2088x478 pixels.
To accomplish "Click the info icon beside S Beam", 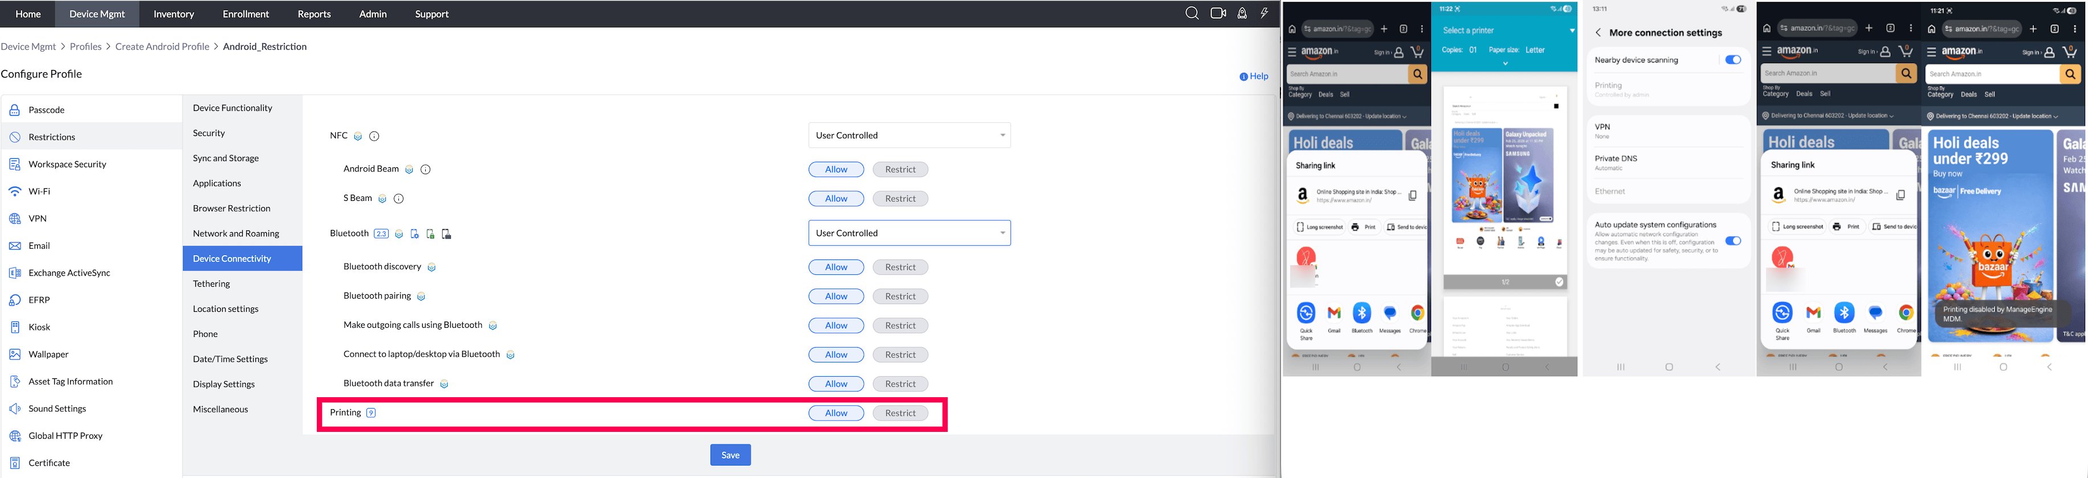I will tap(399, 199).
